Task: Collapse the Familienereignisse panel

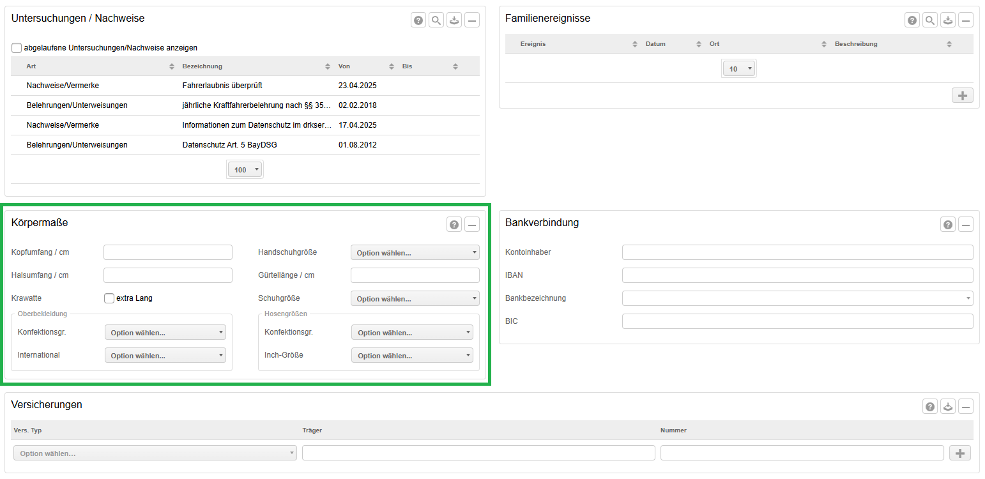Action: tap(966, 20)
